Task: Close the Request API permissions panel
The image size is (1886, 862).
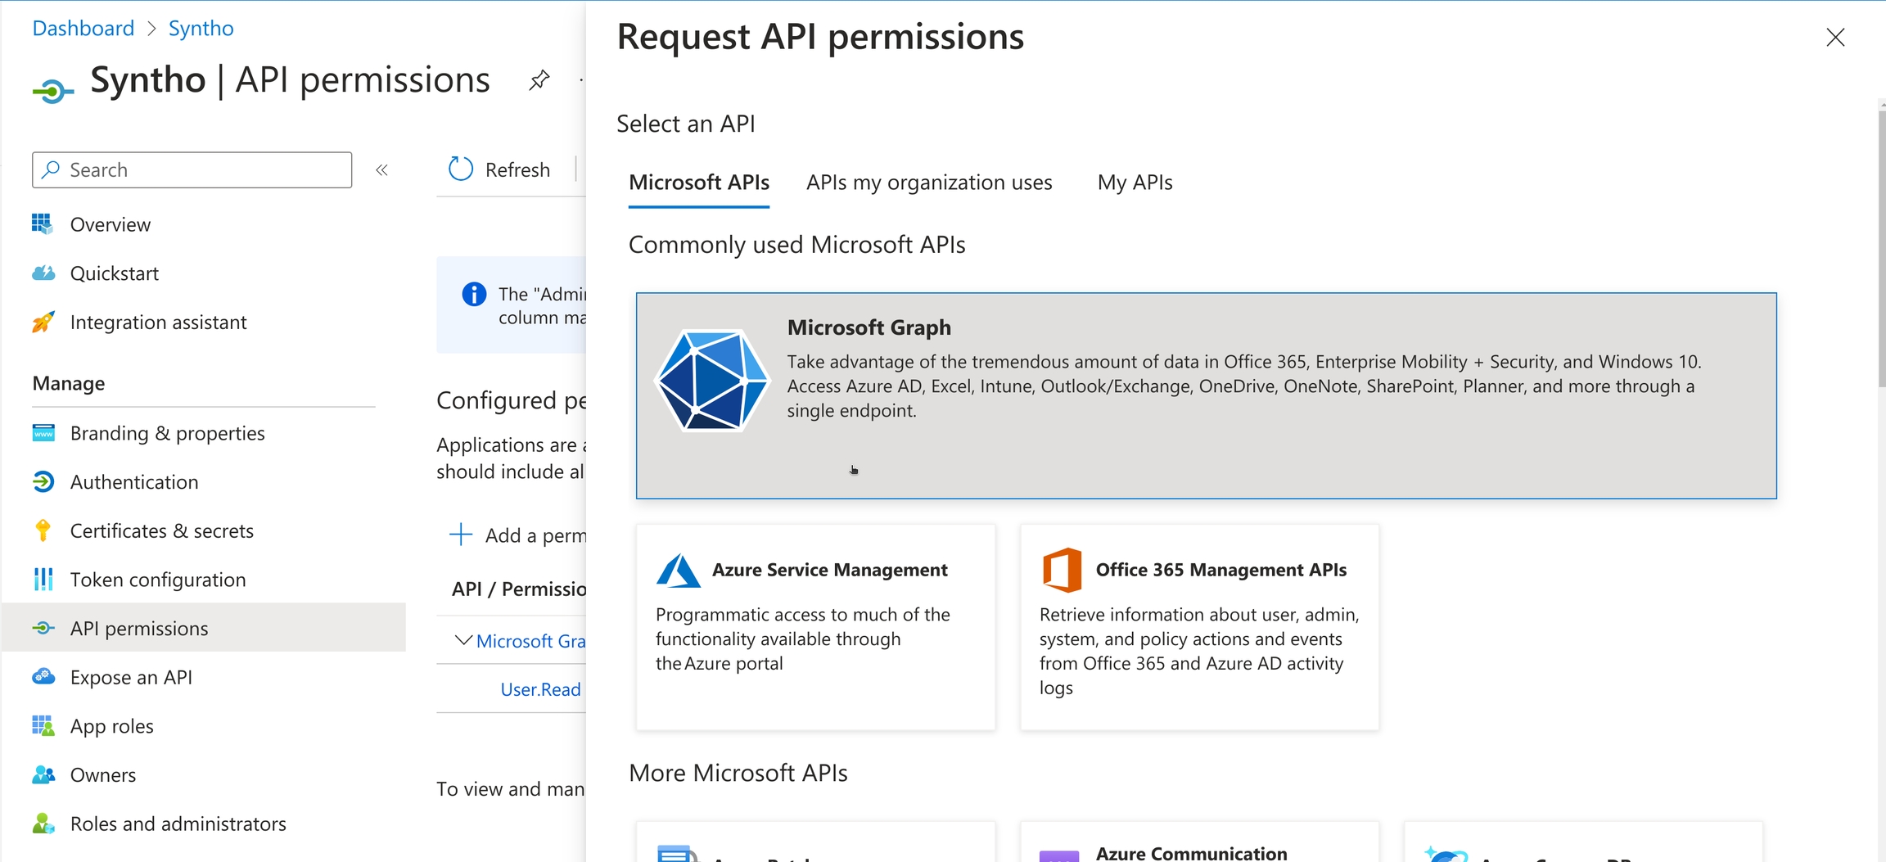Action: coord(1835,38)
